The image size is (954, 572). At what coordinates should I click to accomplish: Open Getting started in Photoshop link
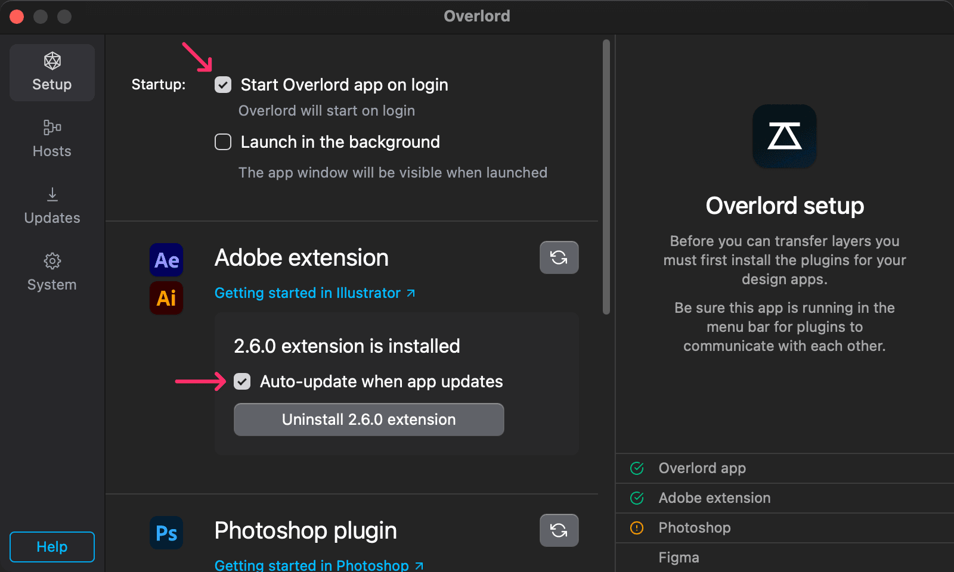(319, 564)
